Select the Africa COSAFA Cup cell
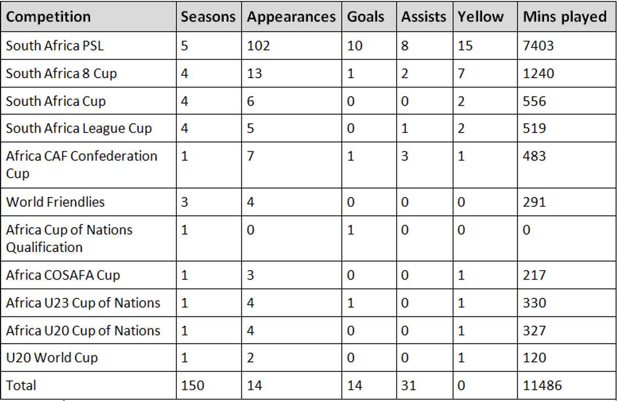The image size is (617, 401). click(x=63, y=275)
